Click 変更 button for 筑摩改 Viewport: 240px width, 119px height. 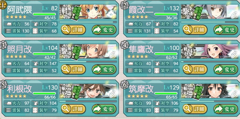[226, 109]
